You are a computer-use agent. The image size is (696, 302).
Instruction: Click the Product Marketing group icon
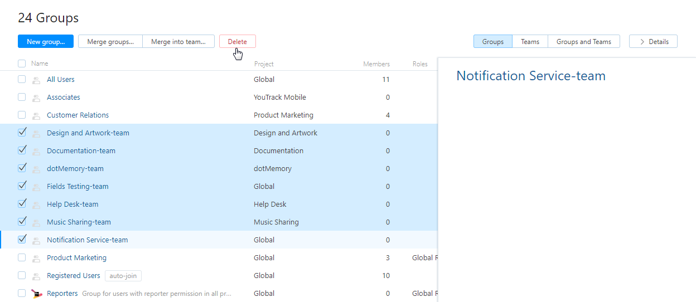point(36,258)
